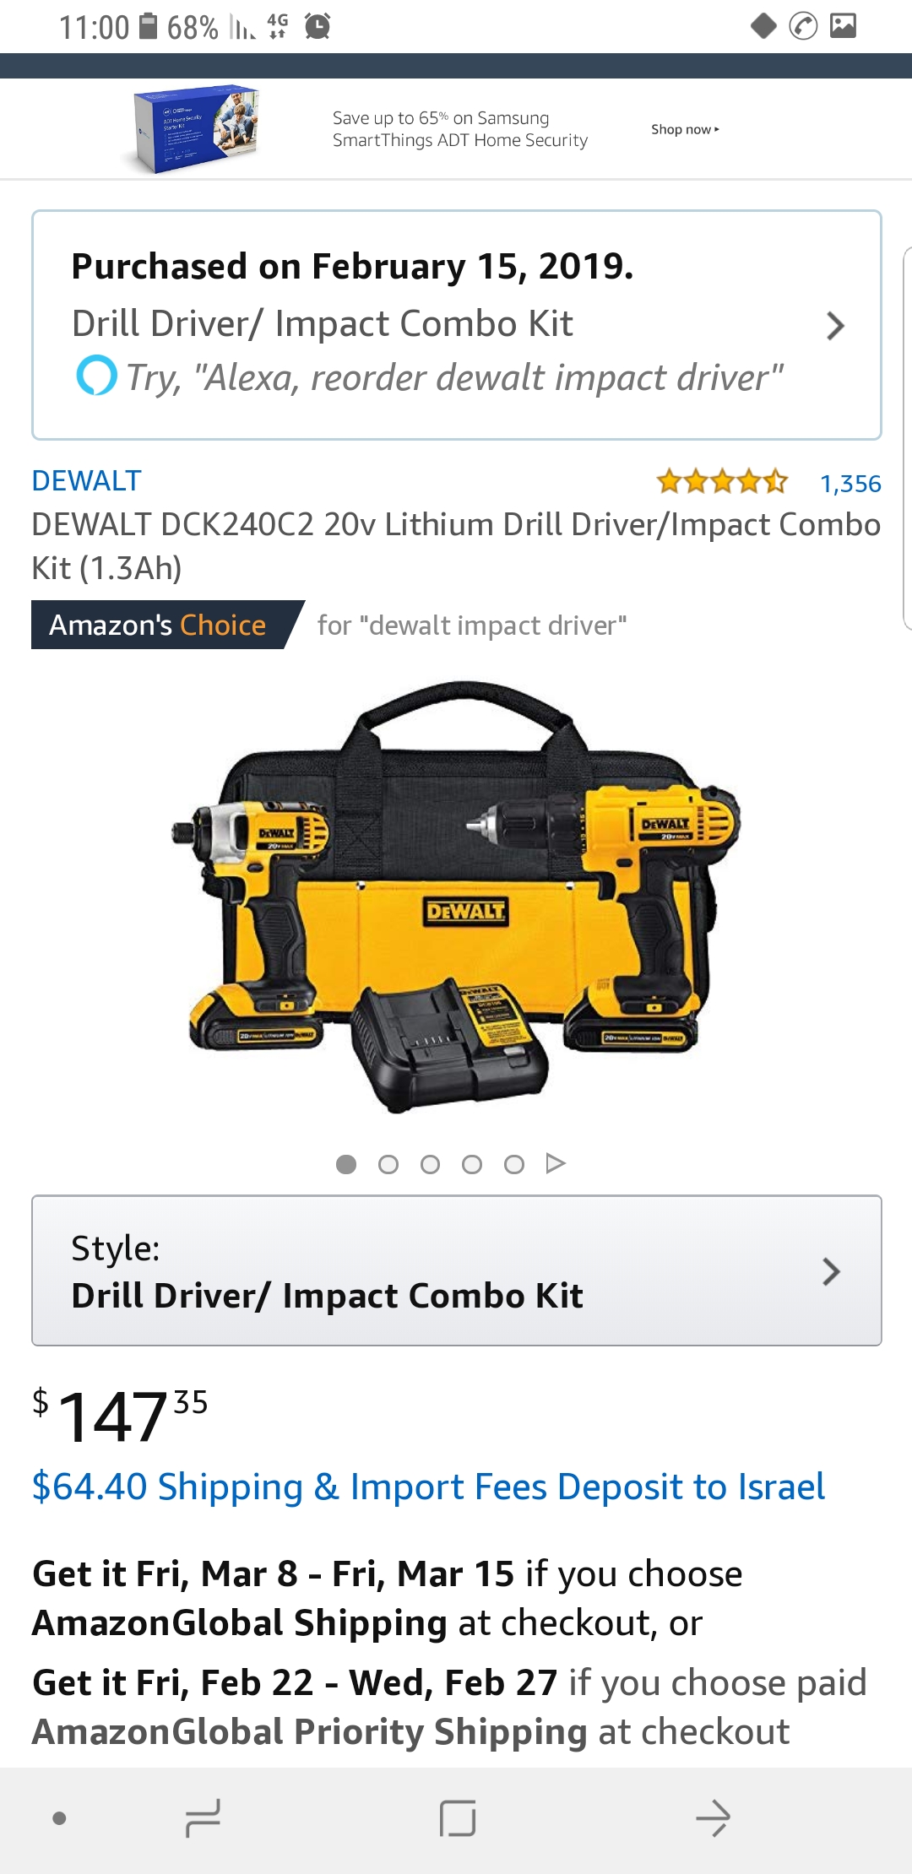Open purchased order details chevron
This screenshot has width=912, height=1874.
click(835, 326)
